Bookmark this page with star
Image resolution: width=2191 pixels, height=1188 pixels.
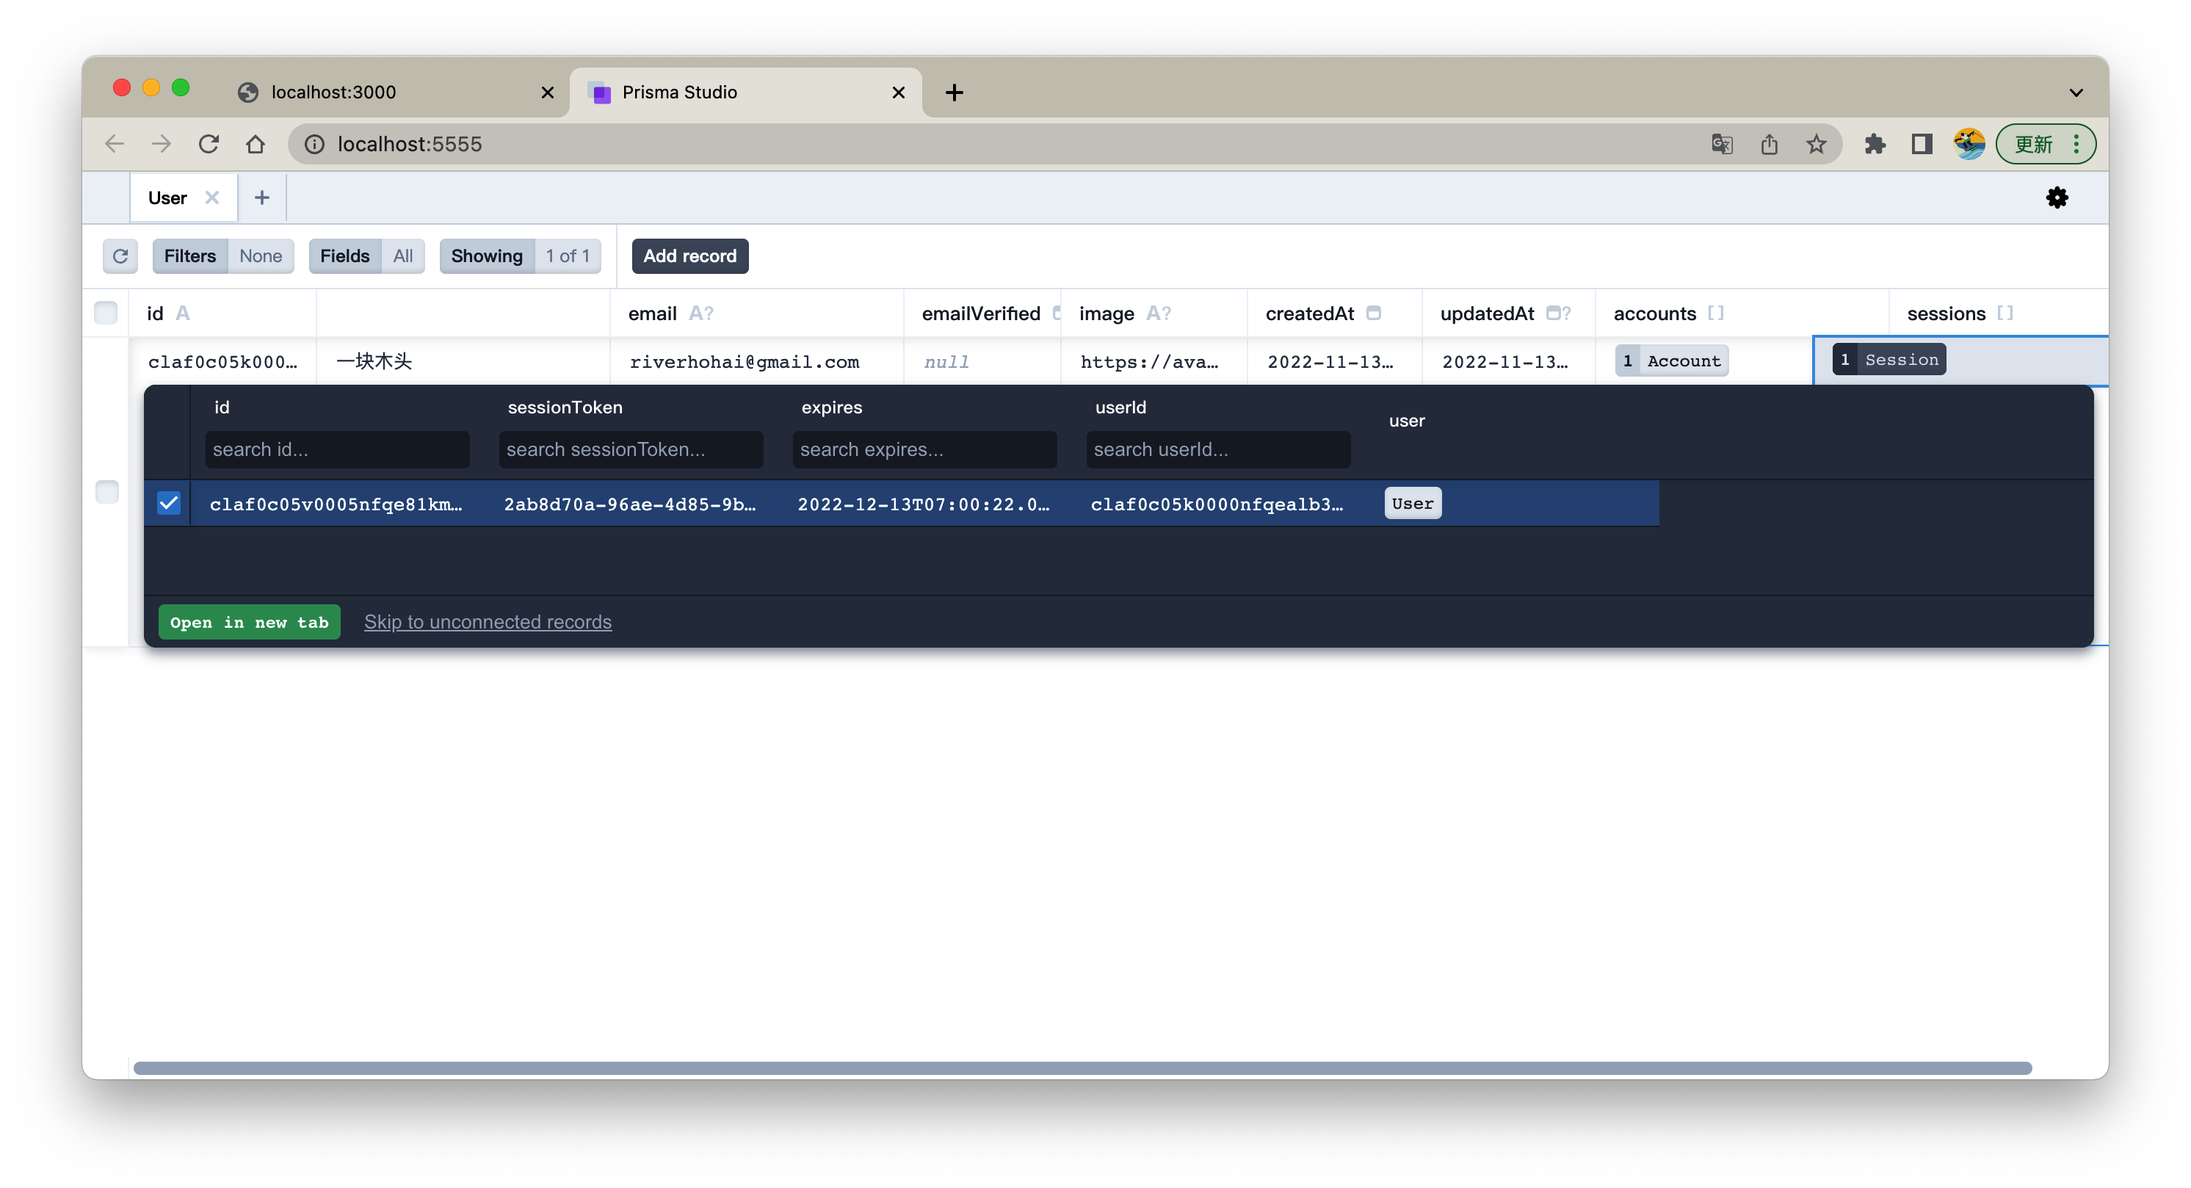[1816, 145]
